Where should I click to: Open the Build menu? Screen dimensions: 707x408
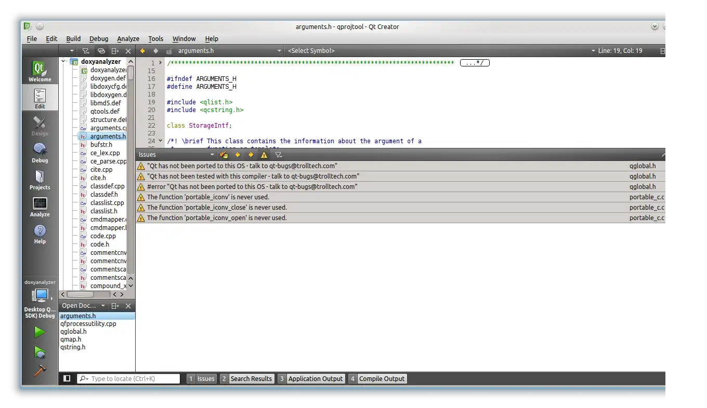[x=73, y=38]
